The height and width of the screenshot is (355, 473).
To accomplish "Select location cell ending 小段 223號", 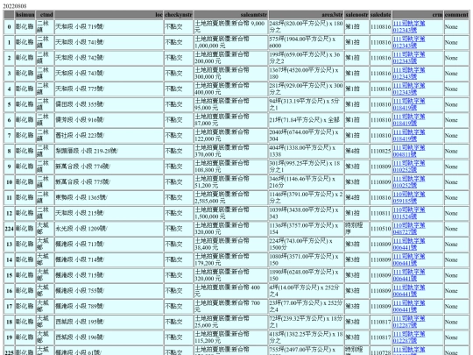I will pyautogui.click(x=109, y=136).
